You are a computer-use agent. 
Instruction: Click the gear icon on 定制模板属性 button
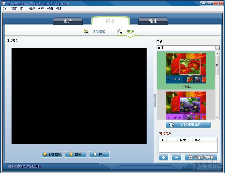tap(171, 125)
